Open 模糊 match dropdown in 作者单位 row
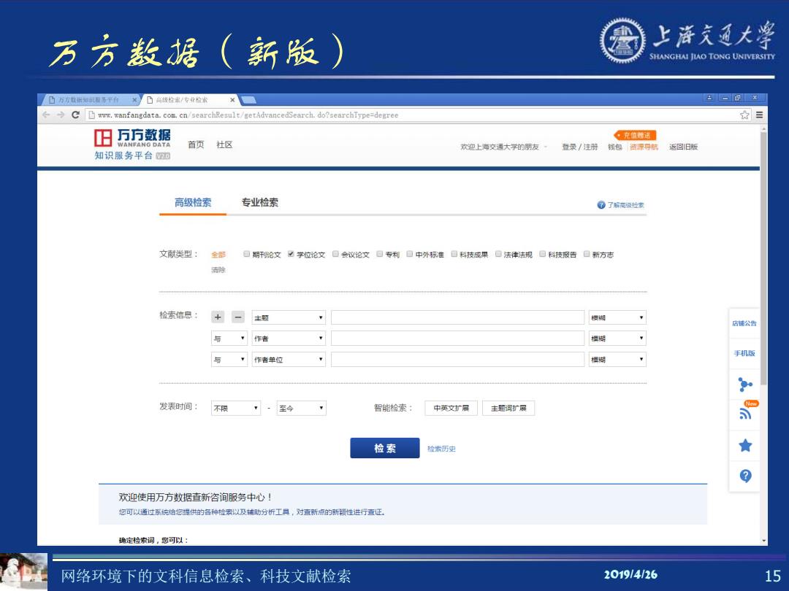The height and width of the screenshot is (591, 789). [x=617, y=359]
